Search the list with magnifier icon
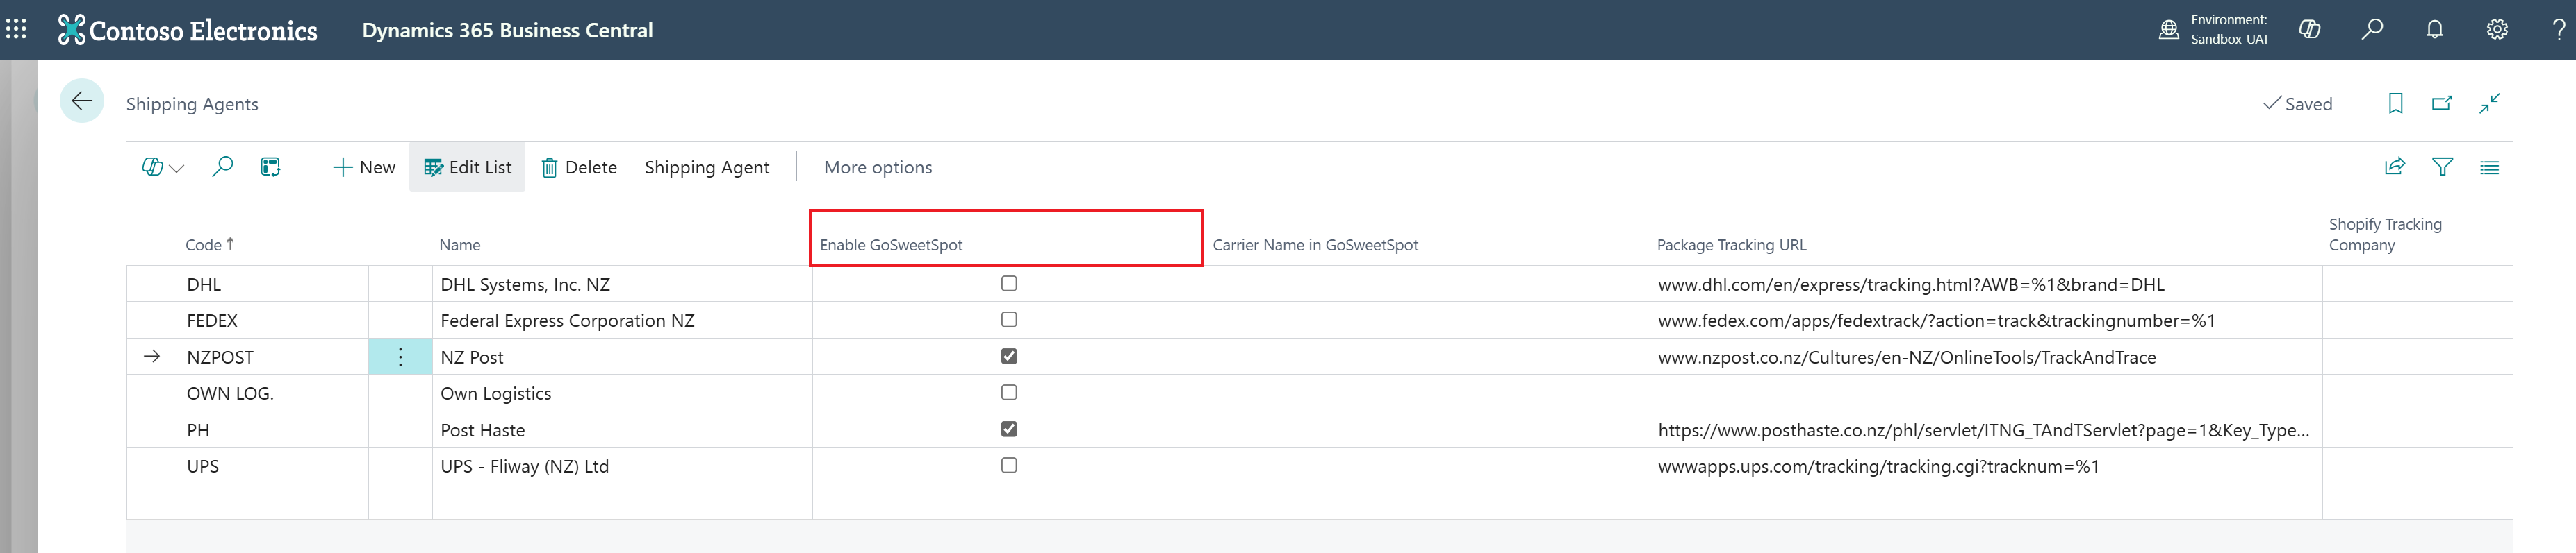Screen dimensions: 2576x553 [222, 167]
